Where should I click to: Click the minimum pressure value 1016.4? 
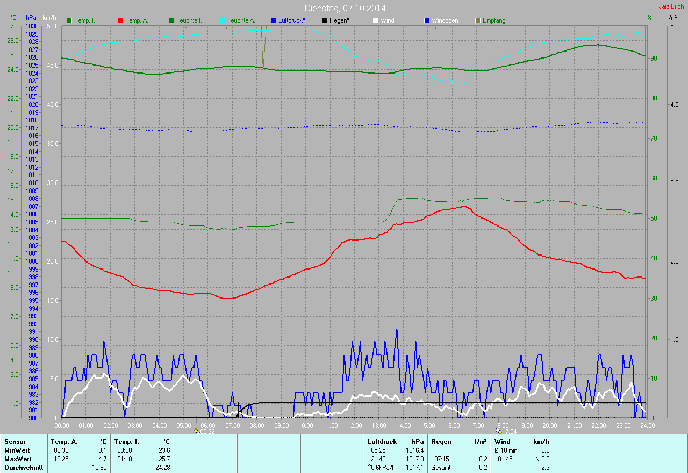(414, 450)
